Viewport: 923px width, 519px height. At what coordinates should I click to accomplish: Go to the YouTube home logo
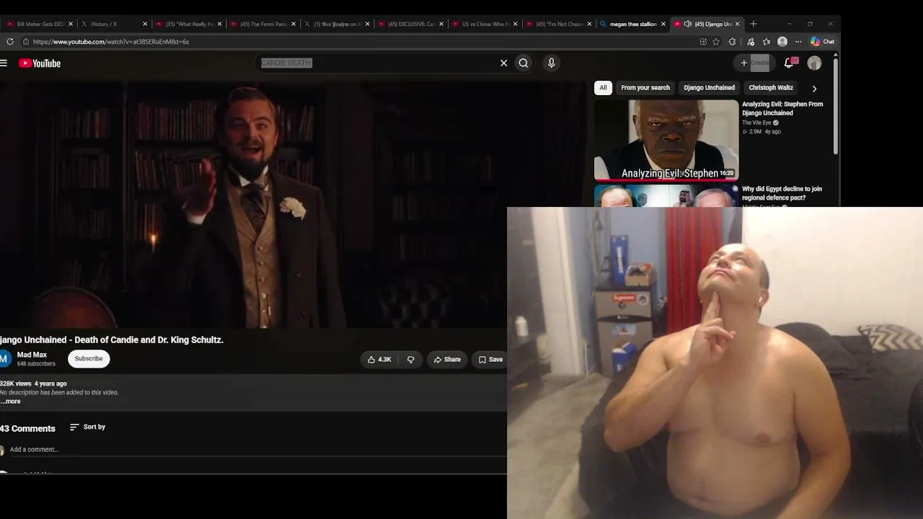point(40,63)
